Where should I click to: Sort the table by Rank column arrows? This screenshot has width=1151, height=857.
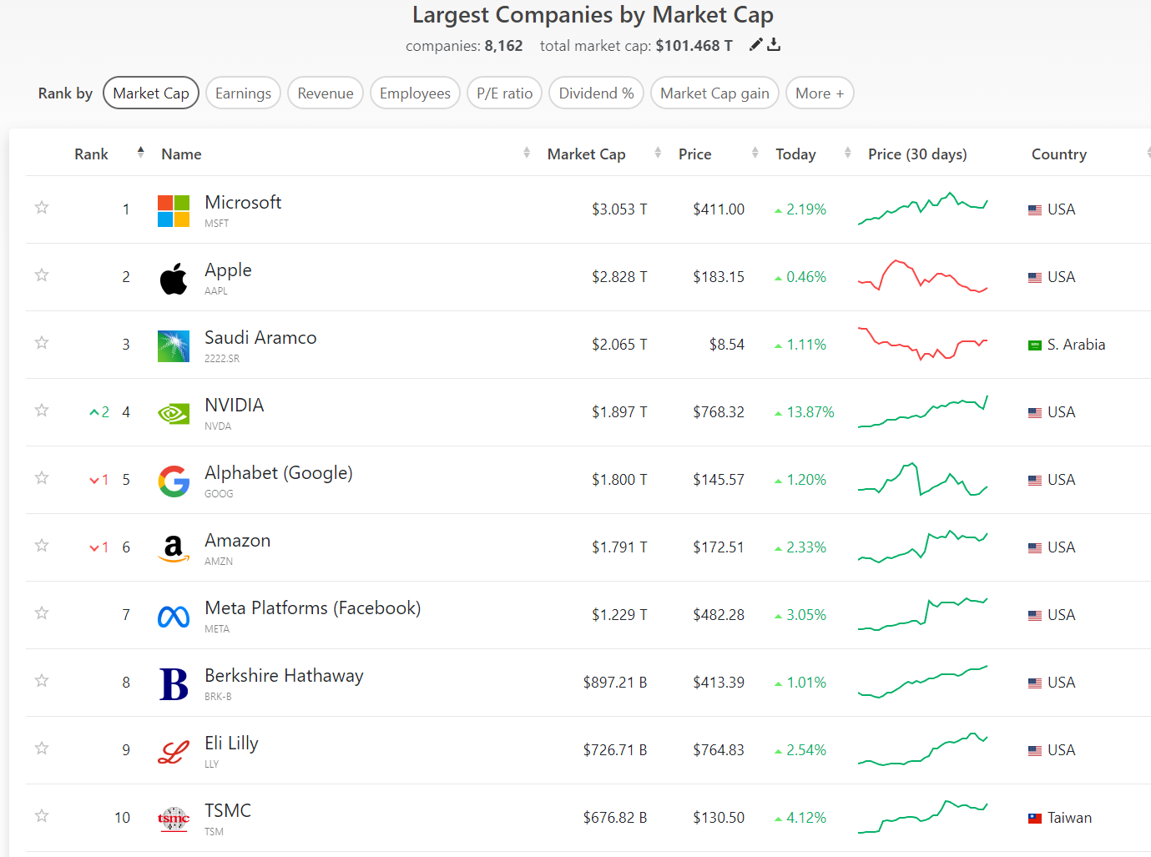140,153
